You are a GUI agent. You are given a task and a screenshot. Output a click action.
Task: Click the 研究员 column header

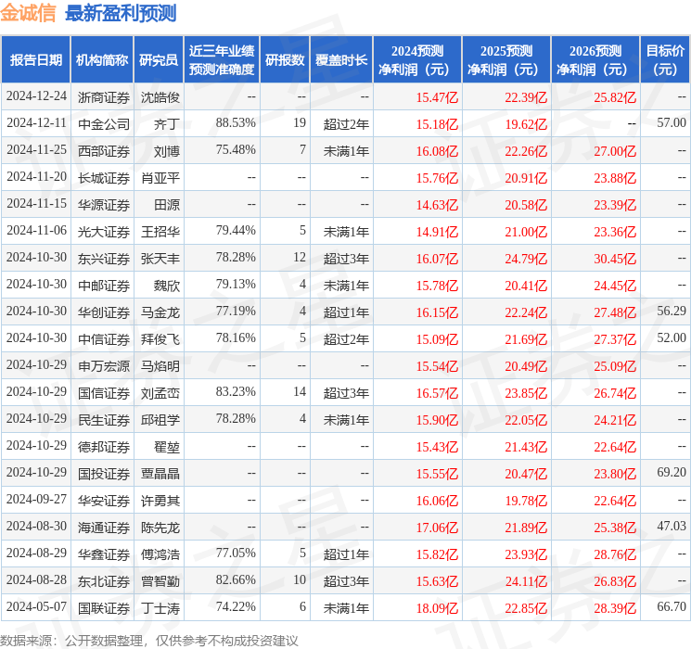159,60
